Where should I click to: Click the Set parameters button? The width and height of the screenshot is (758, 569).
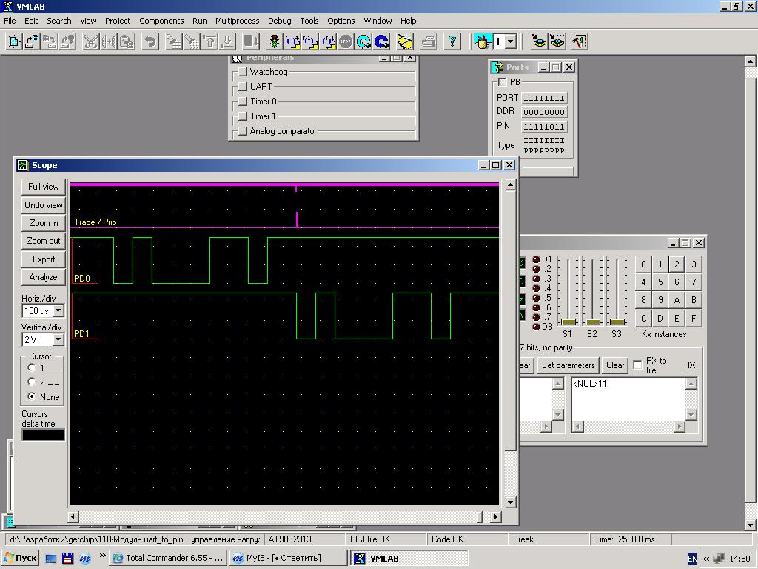[568, 365]
